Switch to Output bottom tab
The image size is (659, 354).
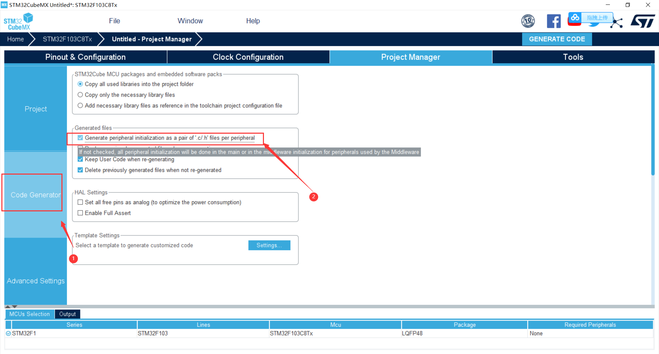(67, 314)
